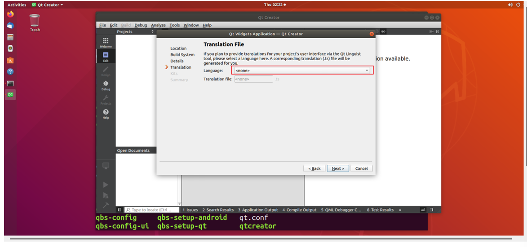Viewport: 527px width, 247px height.
Task: Open the Edit menu
Action: pyautogui.click(x=114, y=25)
